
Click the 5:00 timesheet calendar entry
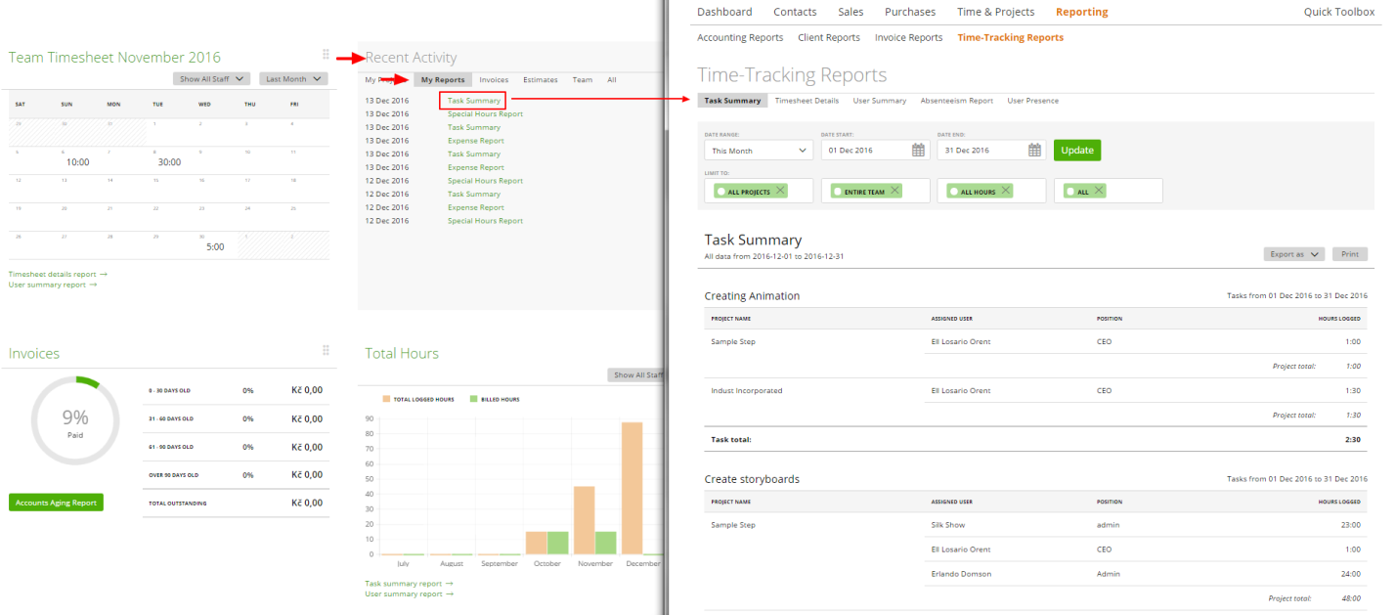215,247
